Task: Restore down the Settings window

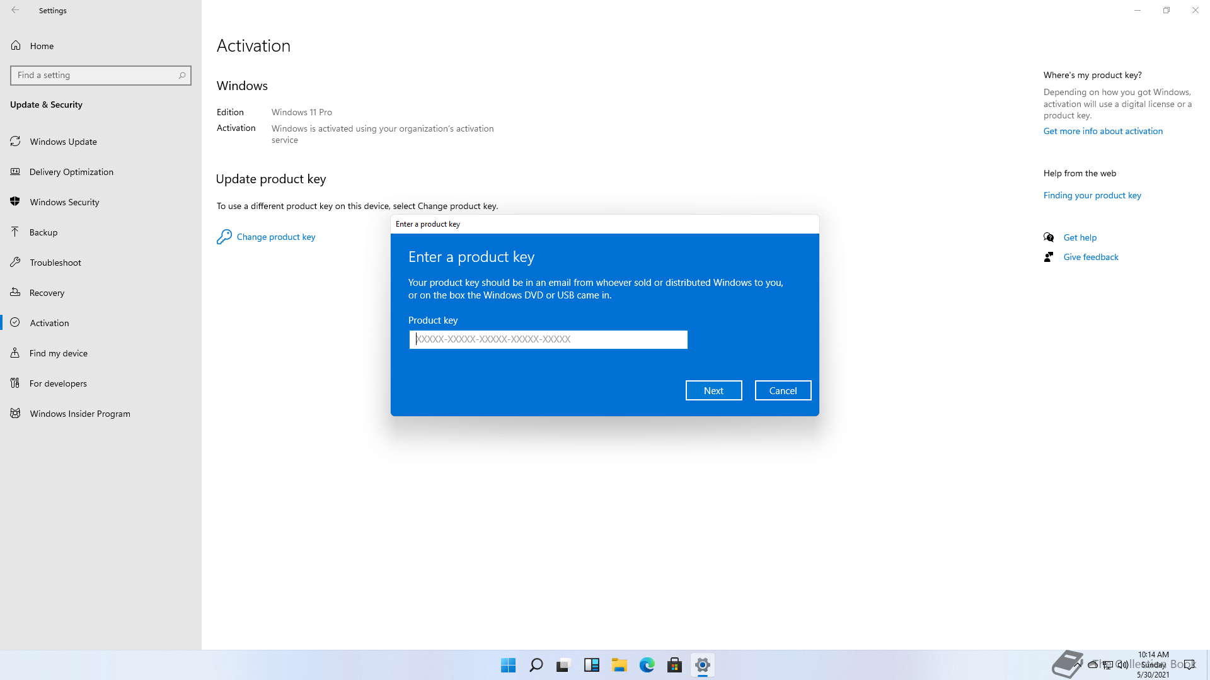Action: (1167, 10)
